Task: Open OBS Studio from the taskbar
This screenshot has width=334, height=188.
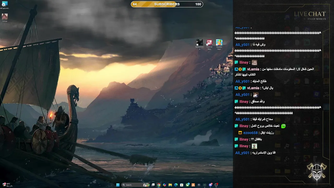Action: pos(216,185)
